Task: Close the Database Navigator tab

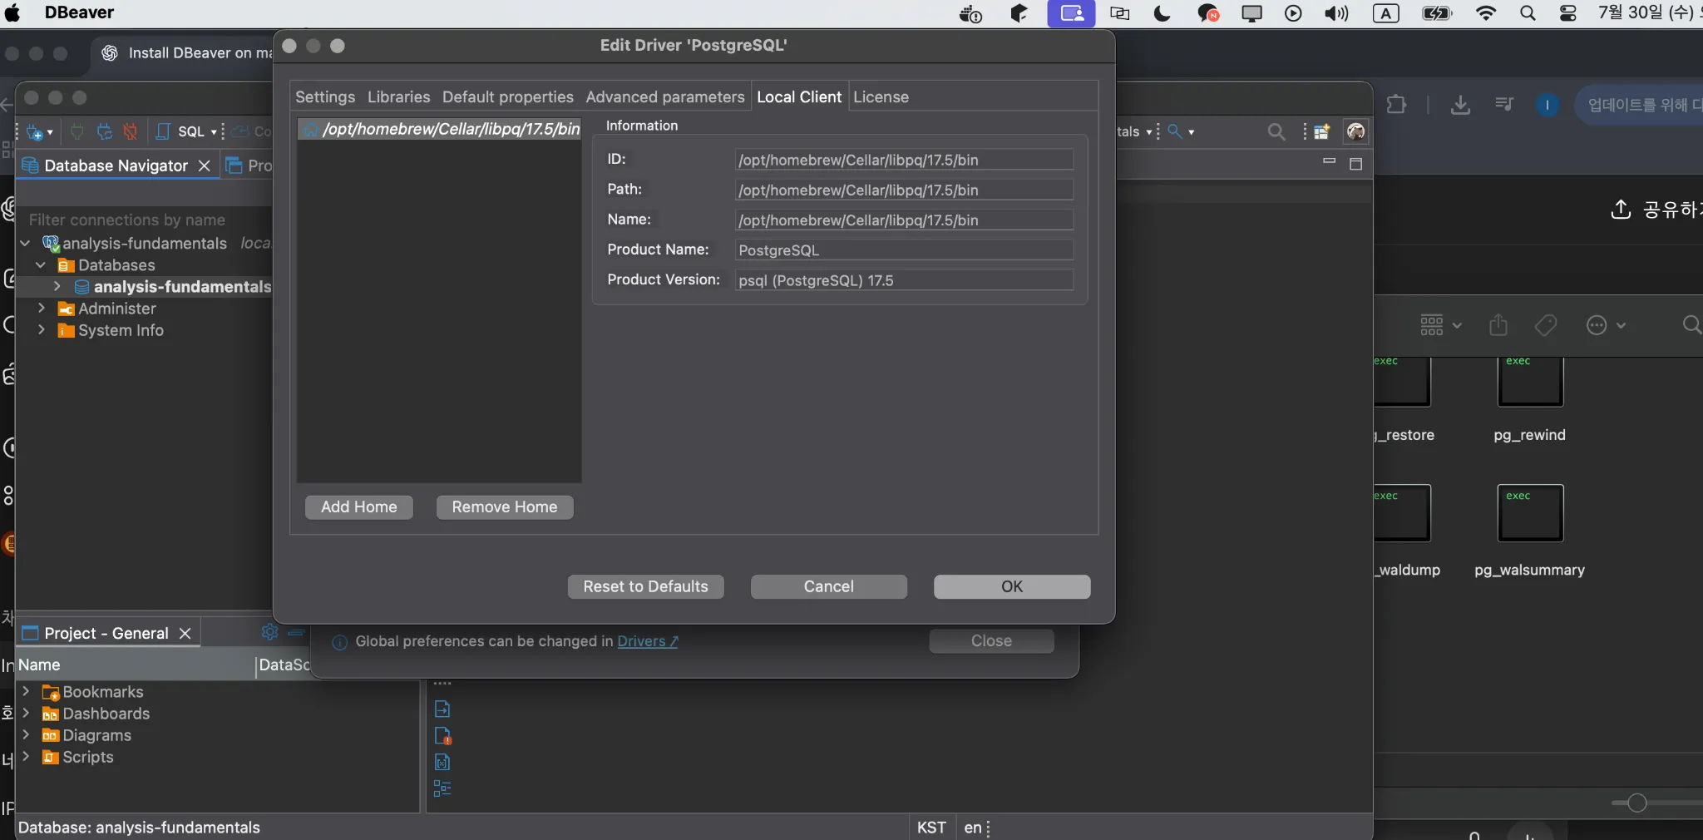Action: [204, 166]
